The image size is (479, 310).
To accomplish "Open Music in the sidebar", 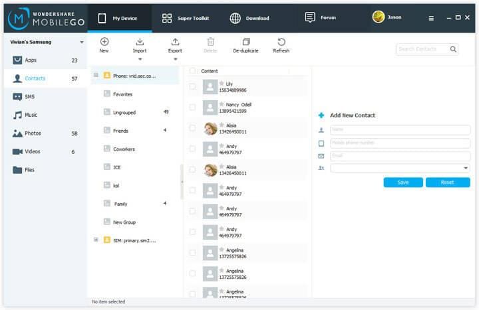I will point(45,115).
